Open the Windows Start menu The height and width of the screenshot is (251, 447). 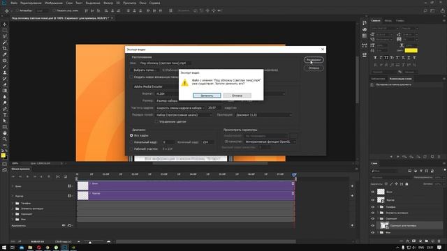pos(4,248)
